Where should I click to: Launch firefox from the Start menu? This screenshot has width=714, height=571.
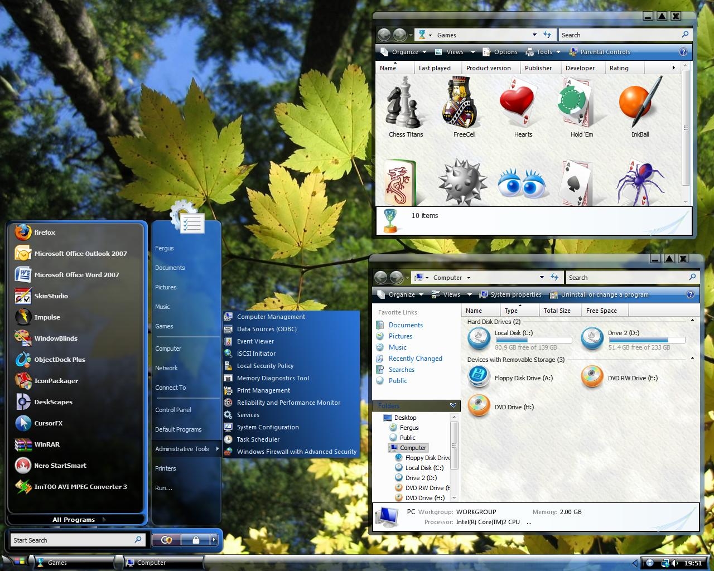[78, 233]
